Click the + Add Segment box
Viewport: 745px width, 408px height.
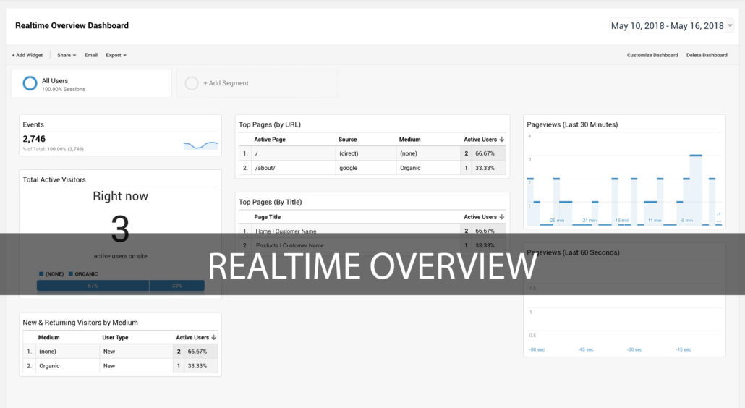[x=257, y=83]
